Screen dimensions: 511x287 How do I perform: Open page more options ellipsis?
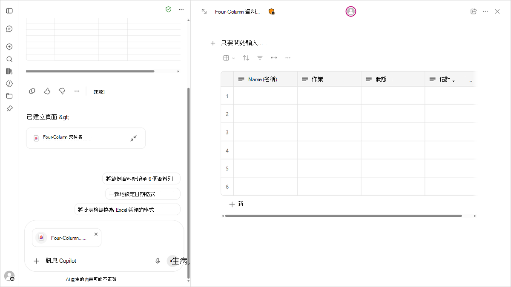485,11
